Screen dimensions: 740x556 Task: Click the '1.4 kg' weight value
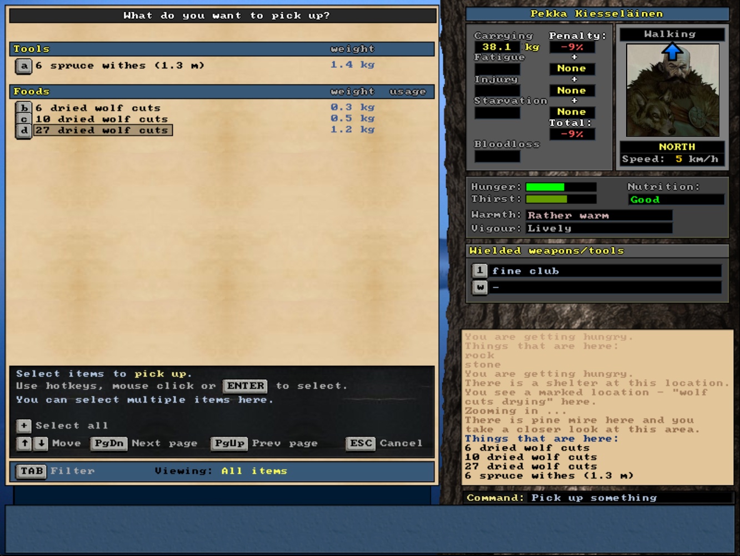point(353,65)
